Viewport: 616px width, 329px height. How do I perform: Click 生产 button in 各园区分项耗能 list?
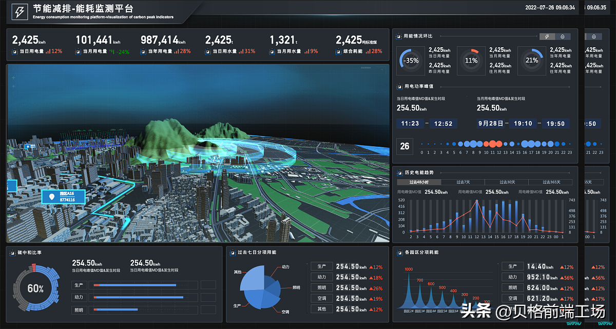coord(512,266)
